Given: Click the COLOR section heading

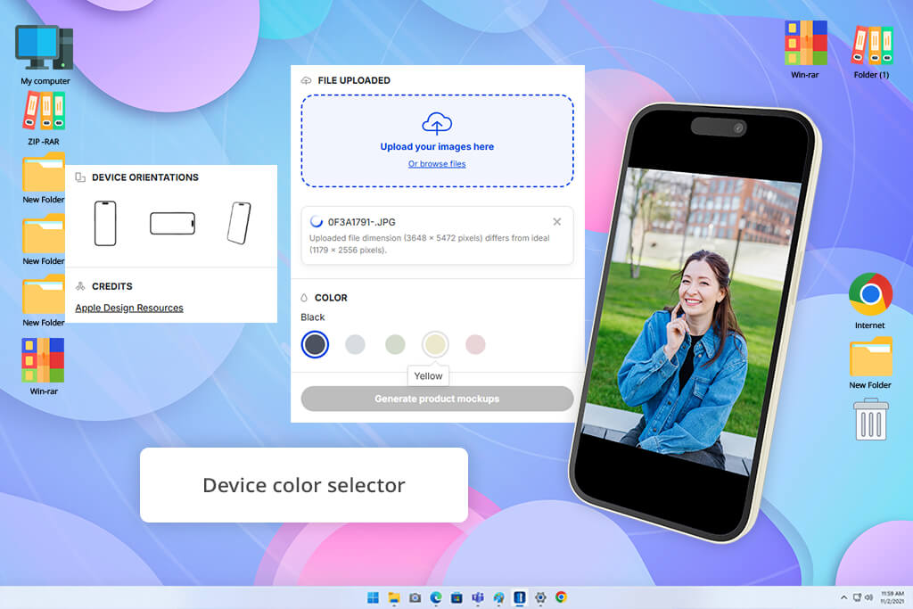Looking at the screenshot, I should click(331, 298).
